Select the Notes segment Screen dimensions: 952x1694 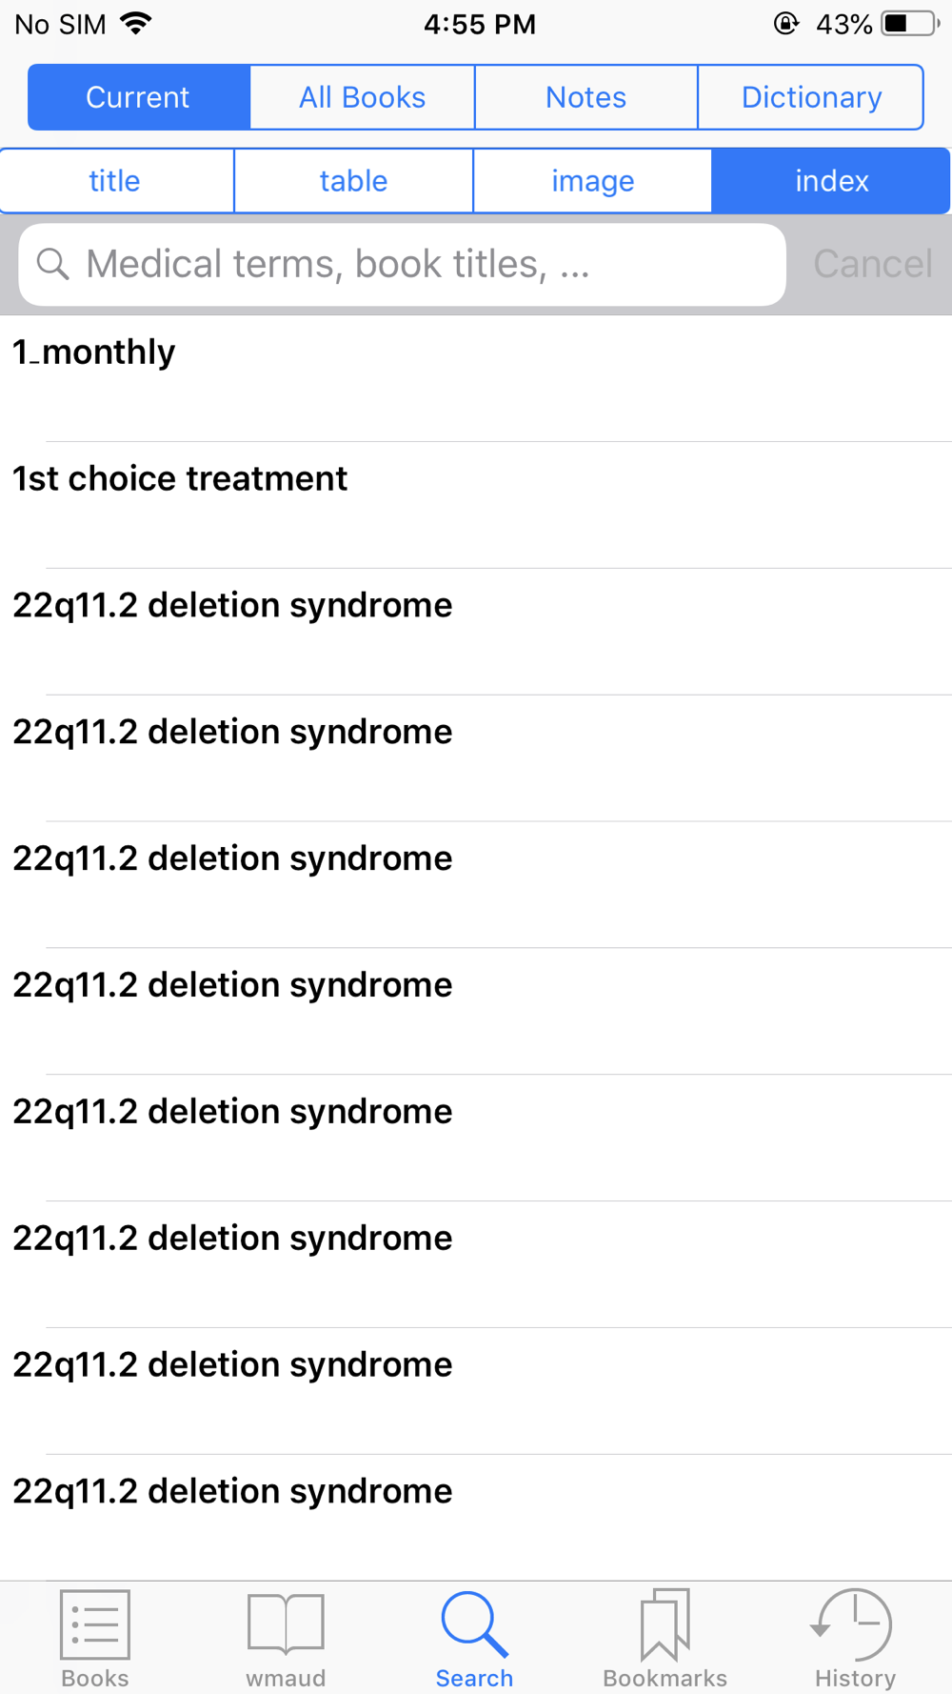[586, 97]
